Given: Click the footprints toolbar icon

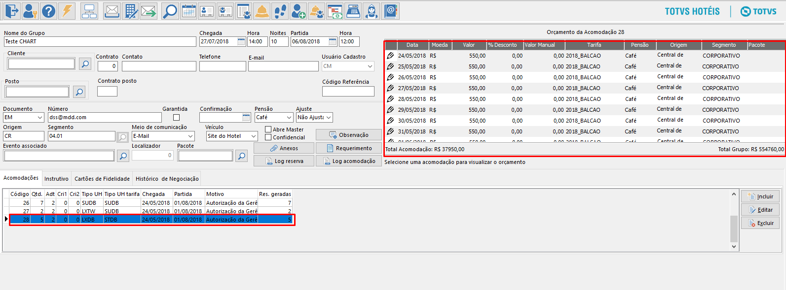Looking at the screenshot, I should tap(280, 11).
